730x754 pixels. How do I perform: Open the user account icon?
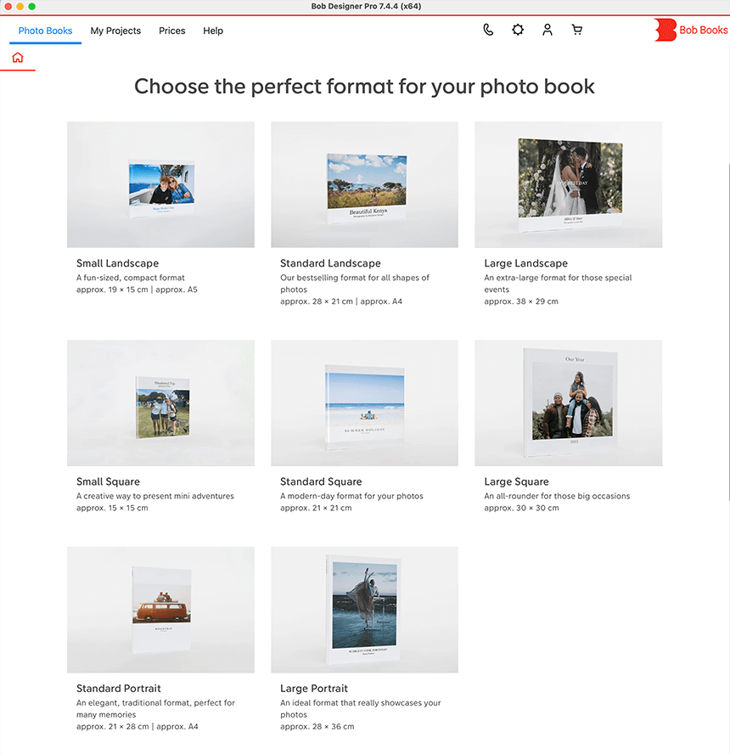pyautogui.click(x=547, y=30)
